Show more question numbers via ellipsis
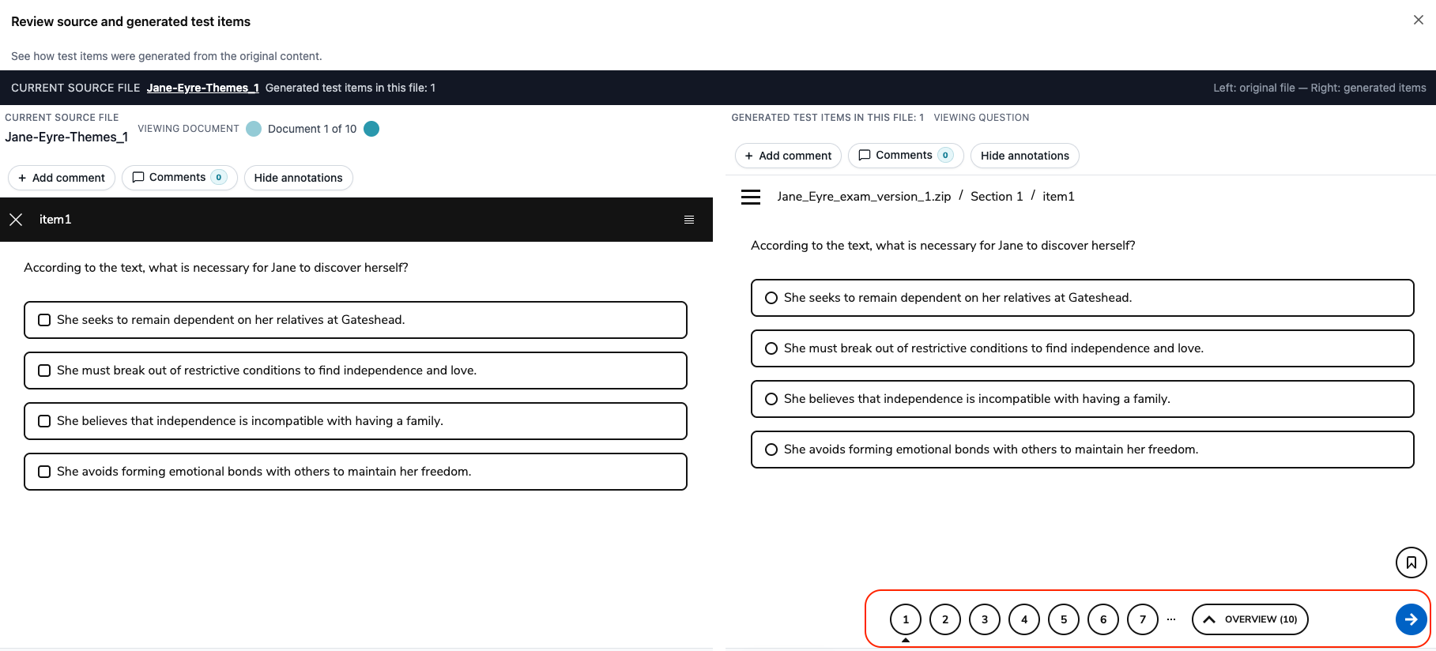This screenshot has width=1436, height=651. 1171,619
